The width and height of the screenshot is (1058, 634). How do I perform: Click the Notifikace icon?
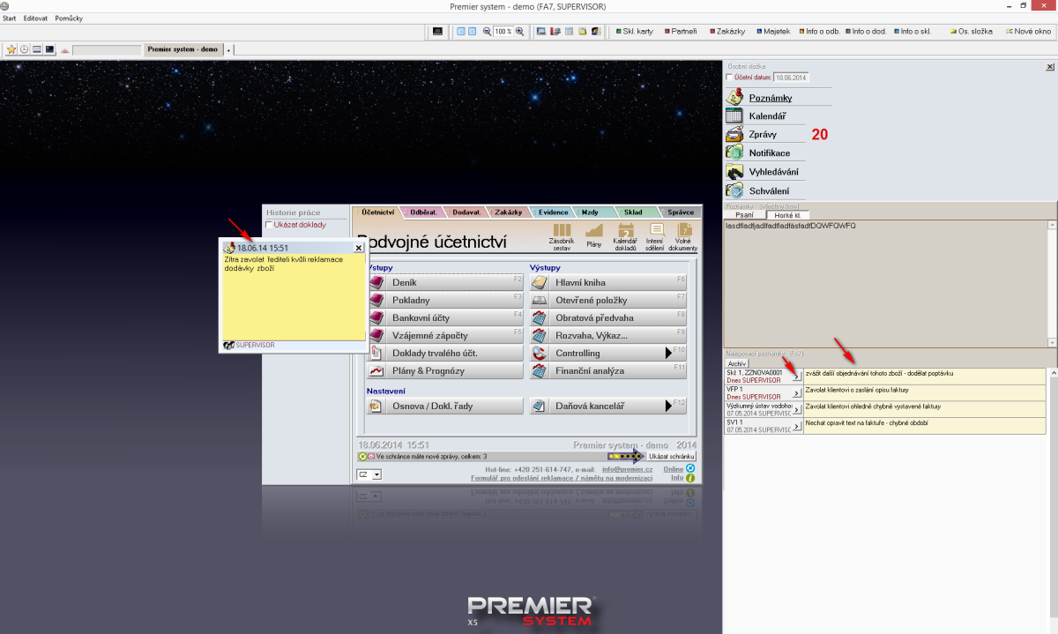734,153
